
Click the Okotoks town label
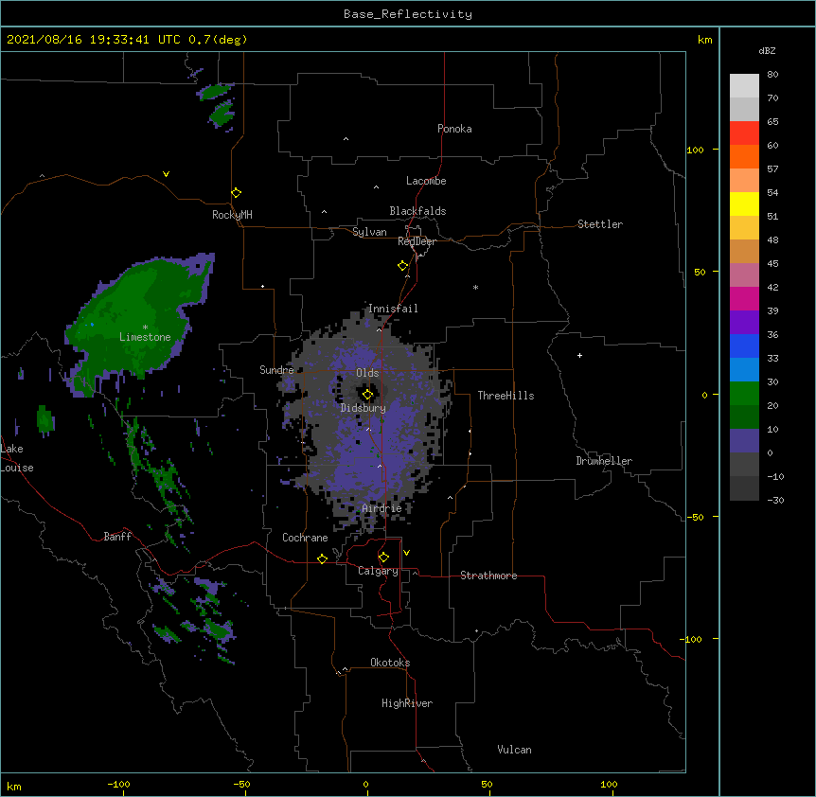(390, 663)
